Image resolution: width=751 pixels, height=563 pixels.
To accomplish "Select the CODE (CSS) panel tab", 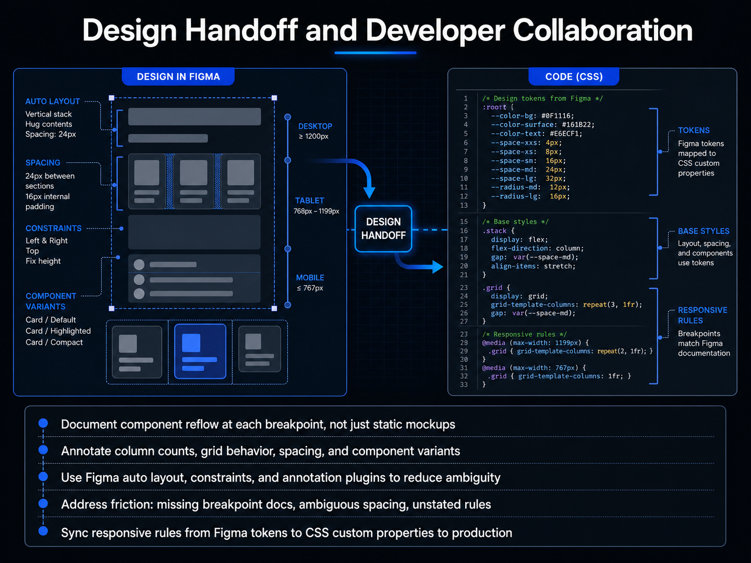I will pos(574,76).
